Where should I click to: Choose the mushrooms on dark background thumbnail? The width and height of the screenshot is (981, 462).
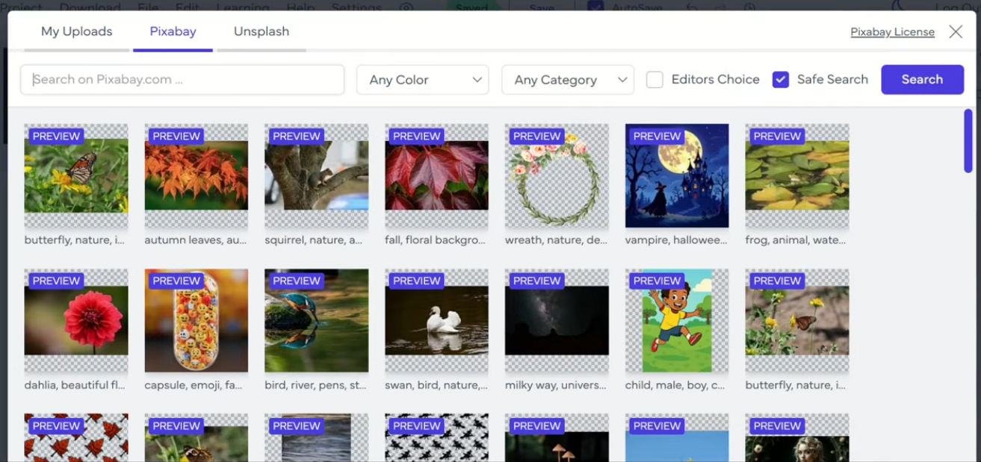pos(557,438)
